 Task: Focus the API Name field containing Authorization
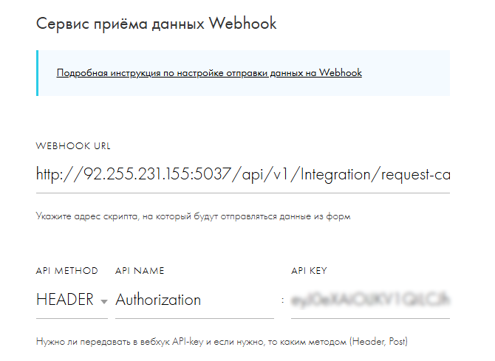(194, 300)
